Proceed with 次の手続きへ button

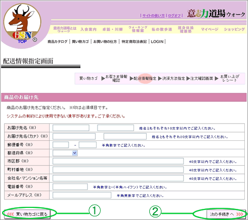[x=226, y=214]
